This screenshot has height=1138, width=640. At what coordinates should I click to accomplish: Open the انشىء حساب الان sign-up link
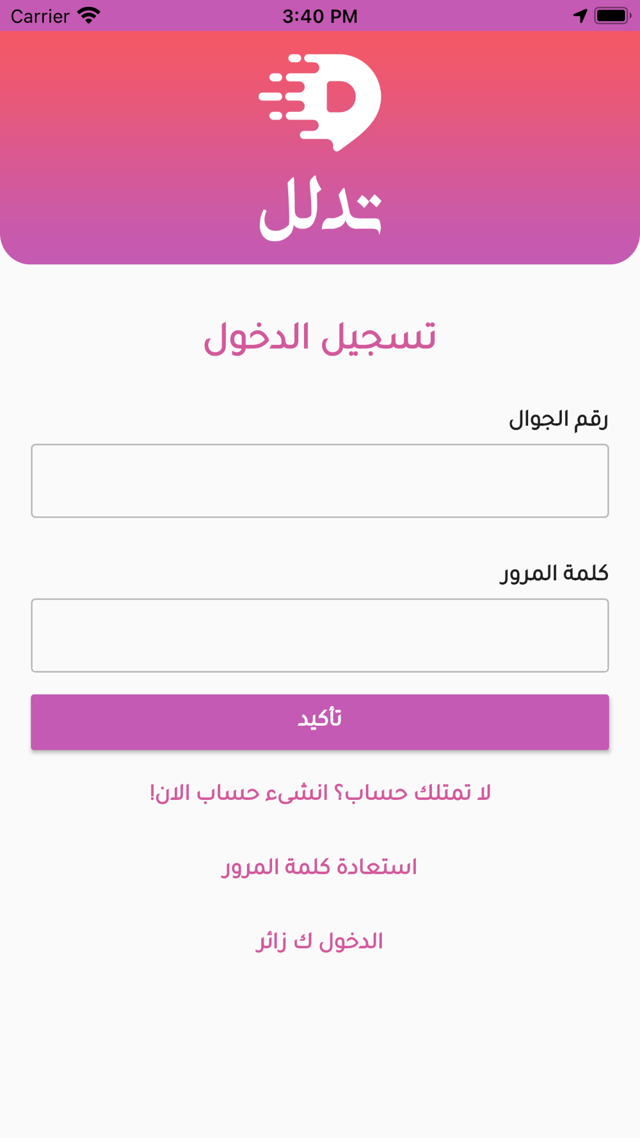238,793
